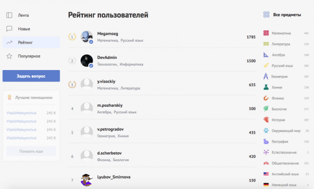Viewport: 314px width, 189px height.
Task: Select the Окружающий мир paw icon
Action: 266,131
